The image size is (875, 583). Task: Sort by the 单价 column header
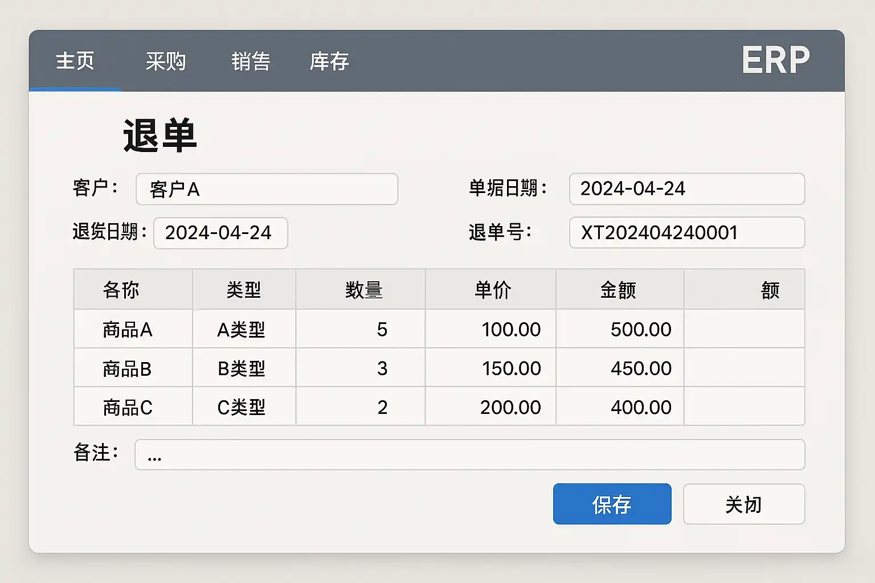coord(493,290)
